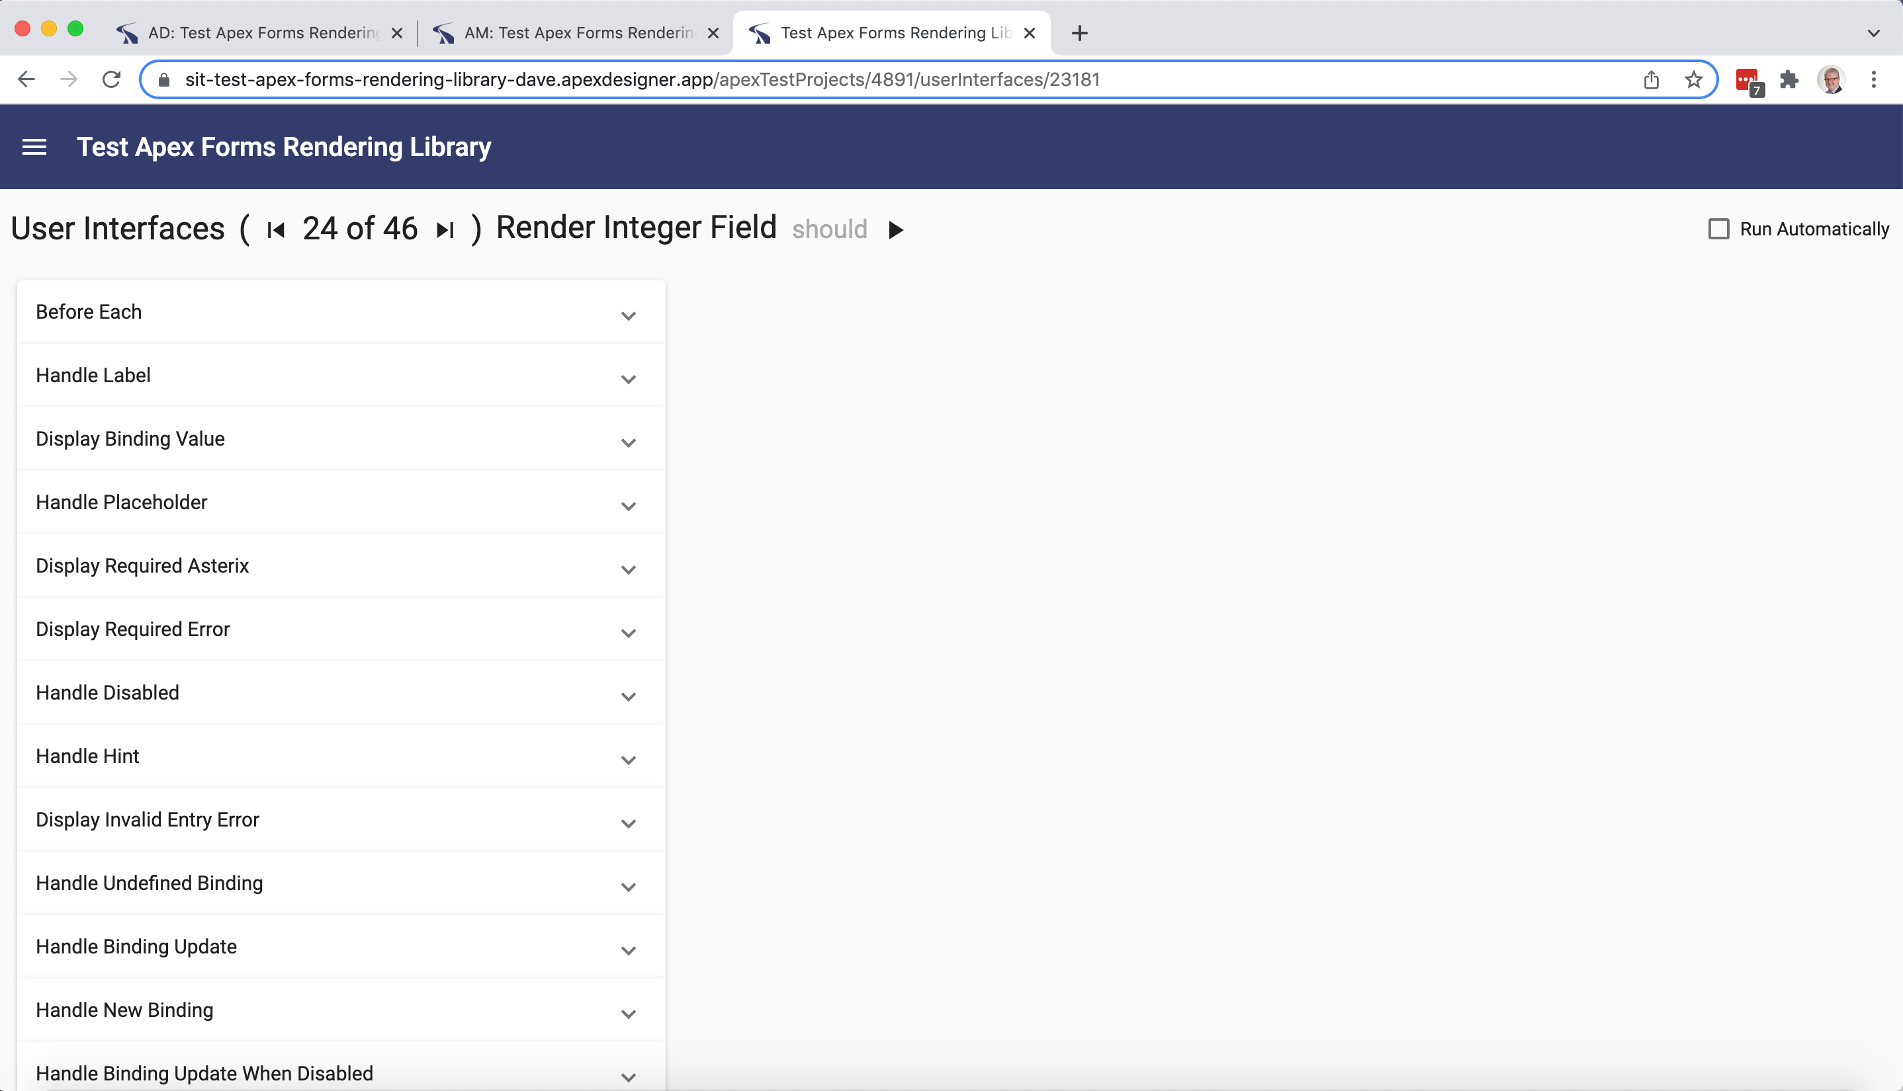Click the next user interface navigation icon
Image resolution: width=1903 pixels, height=1091 pixels.
tap(445, 229)
